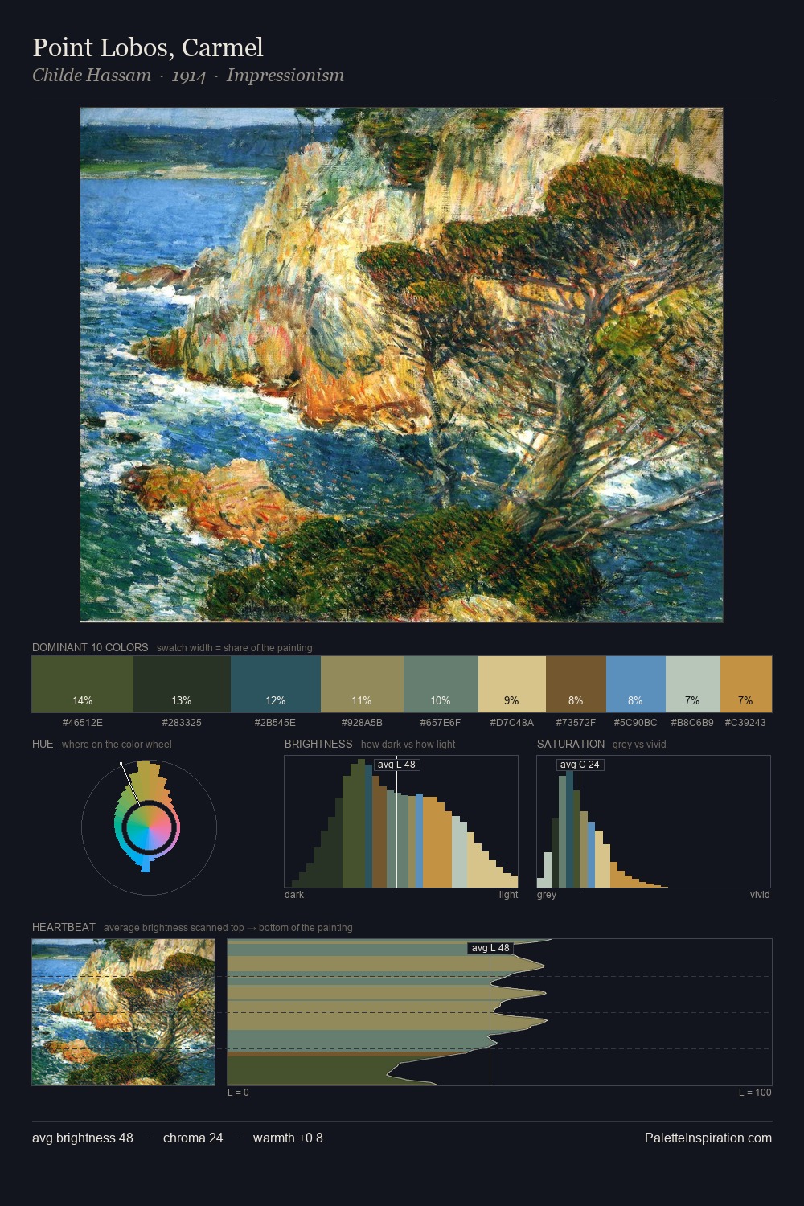Click the L = 100 axis label
Image resolution: width=804 pixels, height=1206 pixels.
point(755,1093)
